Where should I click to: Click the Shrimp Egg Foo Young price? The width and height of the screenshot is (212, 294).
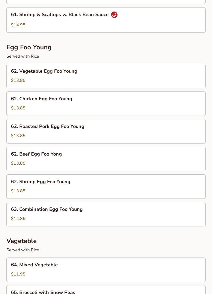click(18, 191)
